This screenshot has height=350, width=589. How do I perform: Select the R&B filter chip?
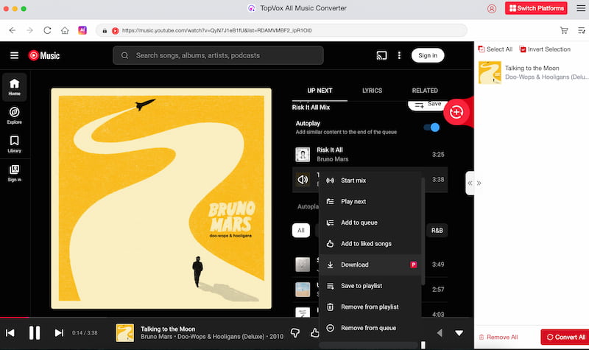[x=437, y=231]
